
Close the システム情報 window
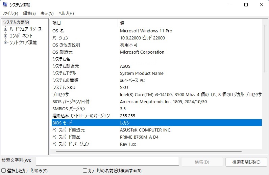pyautogui.click(x=262, y=5)
